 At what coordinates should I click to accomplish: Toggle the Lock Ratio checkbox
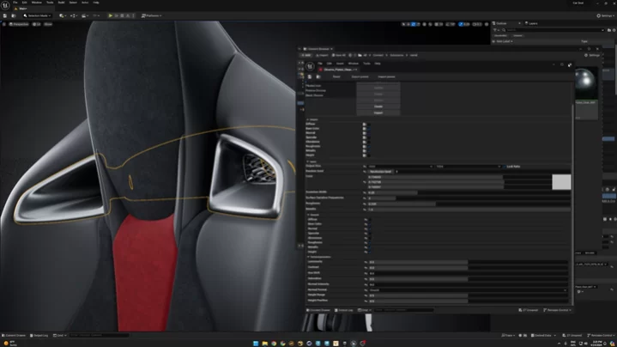click(x=504, y=167)
